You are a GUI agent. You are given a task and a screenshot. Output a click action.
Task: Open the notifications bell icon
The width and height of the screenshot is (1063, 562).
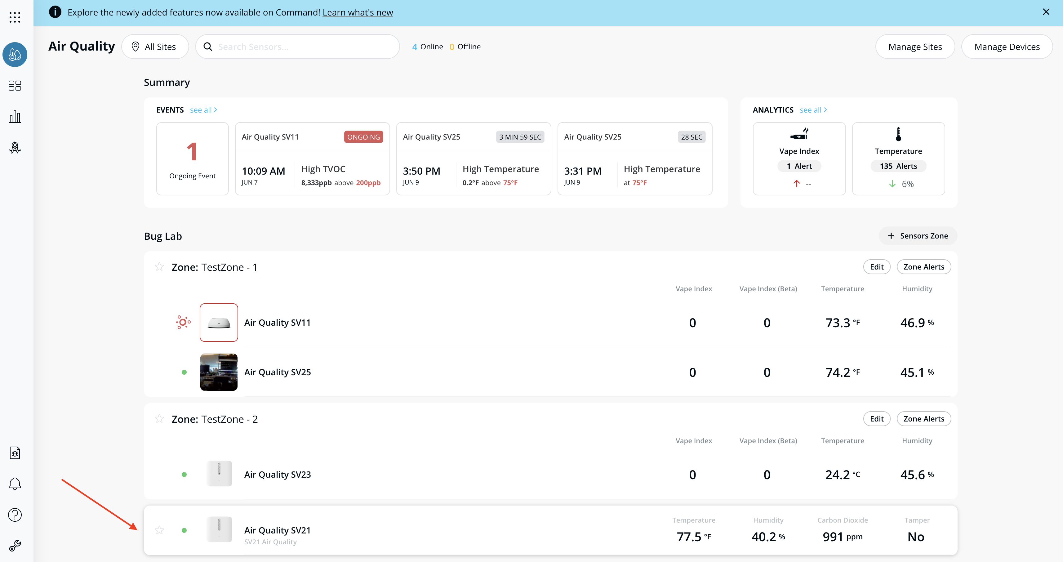(15, 484)
